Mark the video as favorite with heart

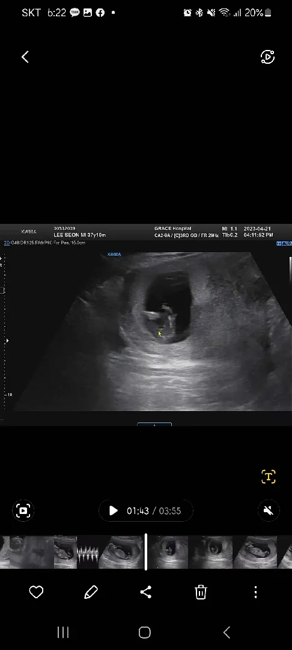point(37,592)
